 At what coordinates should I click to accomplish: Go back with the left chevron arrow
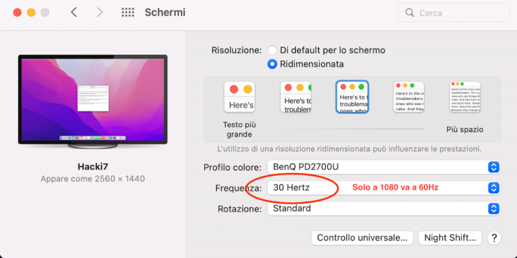tap(74, 12)
